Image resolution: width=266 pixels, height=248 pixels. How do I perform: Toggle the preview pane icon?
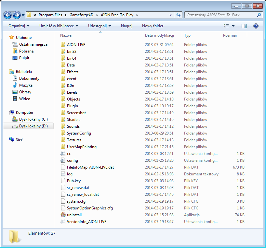(x=244, y=26)
